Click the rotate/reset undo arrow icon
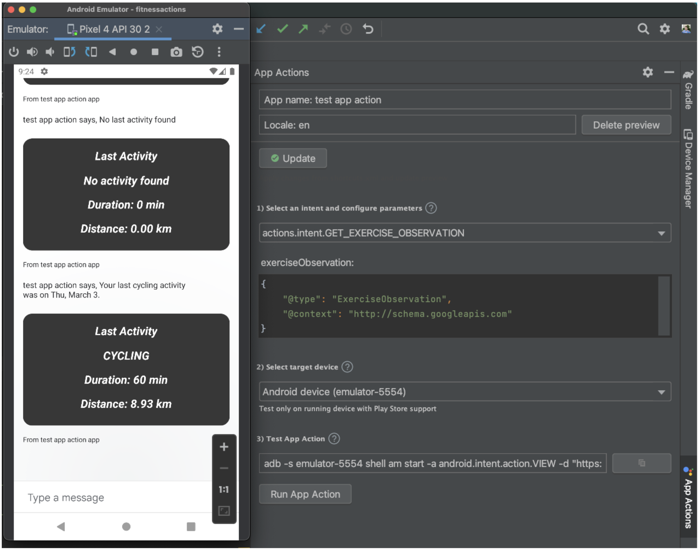700x551 pixels. click(368, 28)
